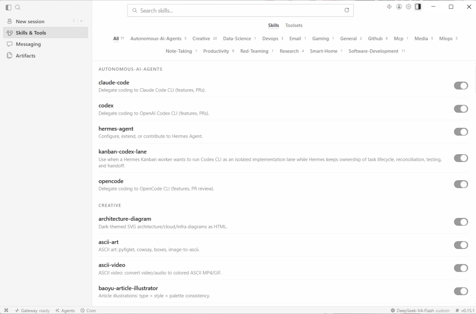This screenshot has height=314, width=476.
Task: Switch off the ascii-art skill
Action: [x=461, y=245]
